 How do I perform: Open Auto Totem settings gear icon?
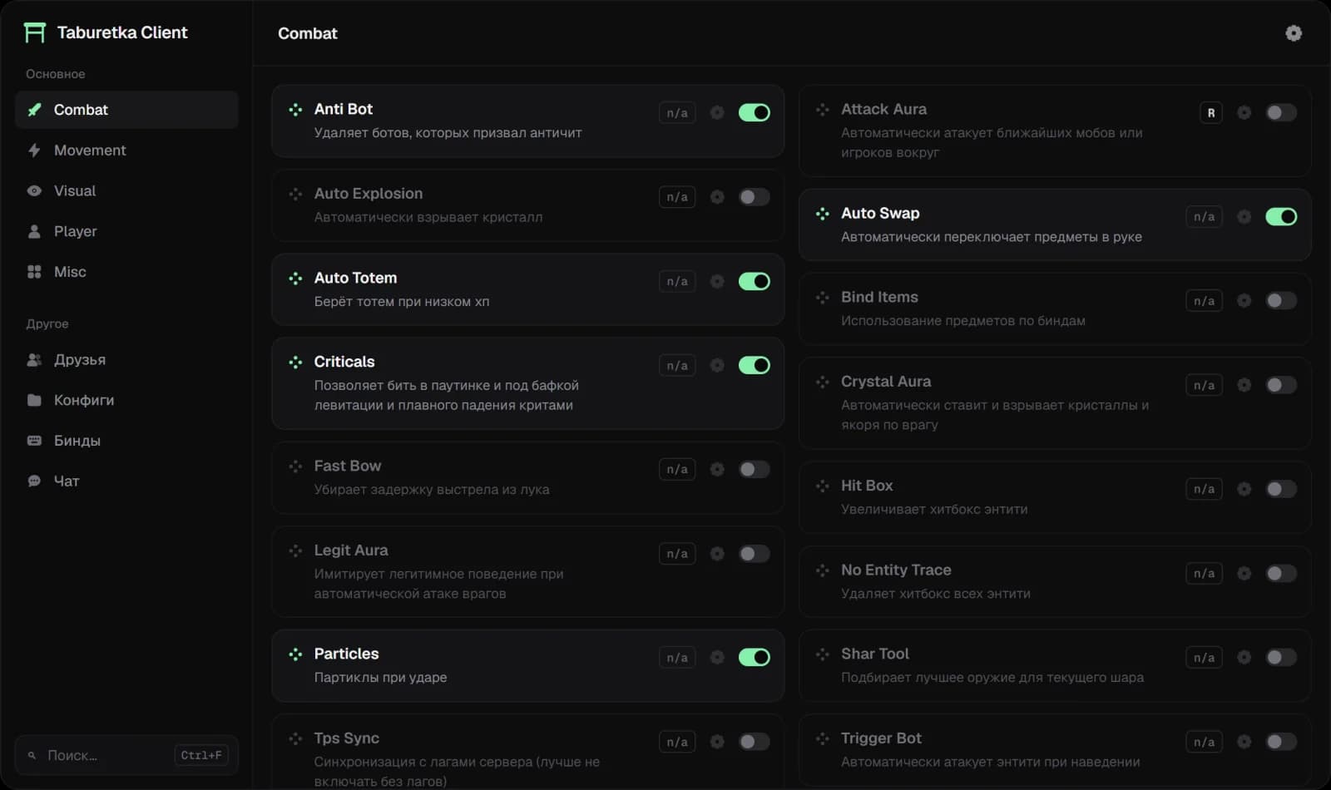(x=717, y=281)
